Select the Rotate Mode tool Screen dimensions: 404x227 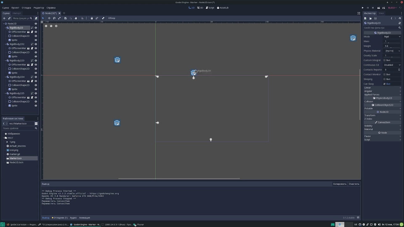[x=54, y=18]
